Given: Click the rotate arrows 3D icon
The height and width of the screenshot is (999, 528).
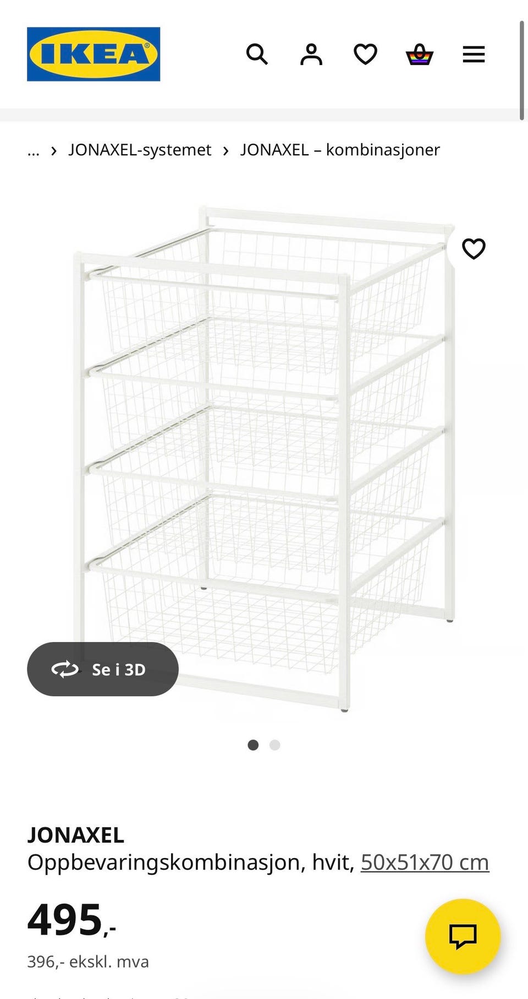Looking at the screenshot, I should pyautogui.click(x=65, y=669).
